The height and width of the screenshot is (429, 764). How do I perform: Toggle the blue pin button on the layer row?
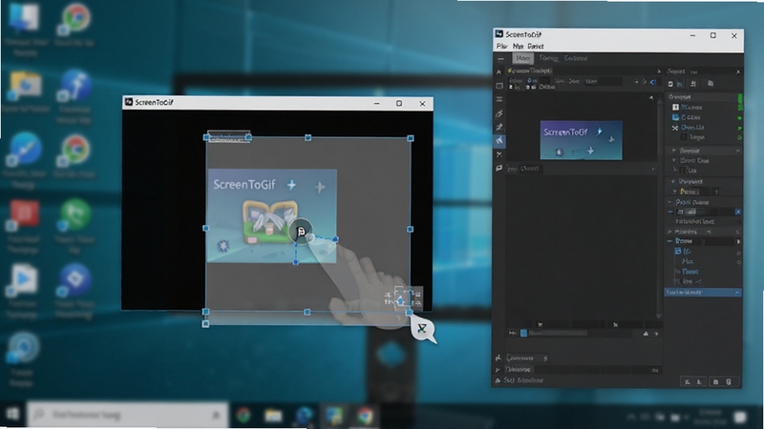click(737, 212)
